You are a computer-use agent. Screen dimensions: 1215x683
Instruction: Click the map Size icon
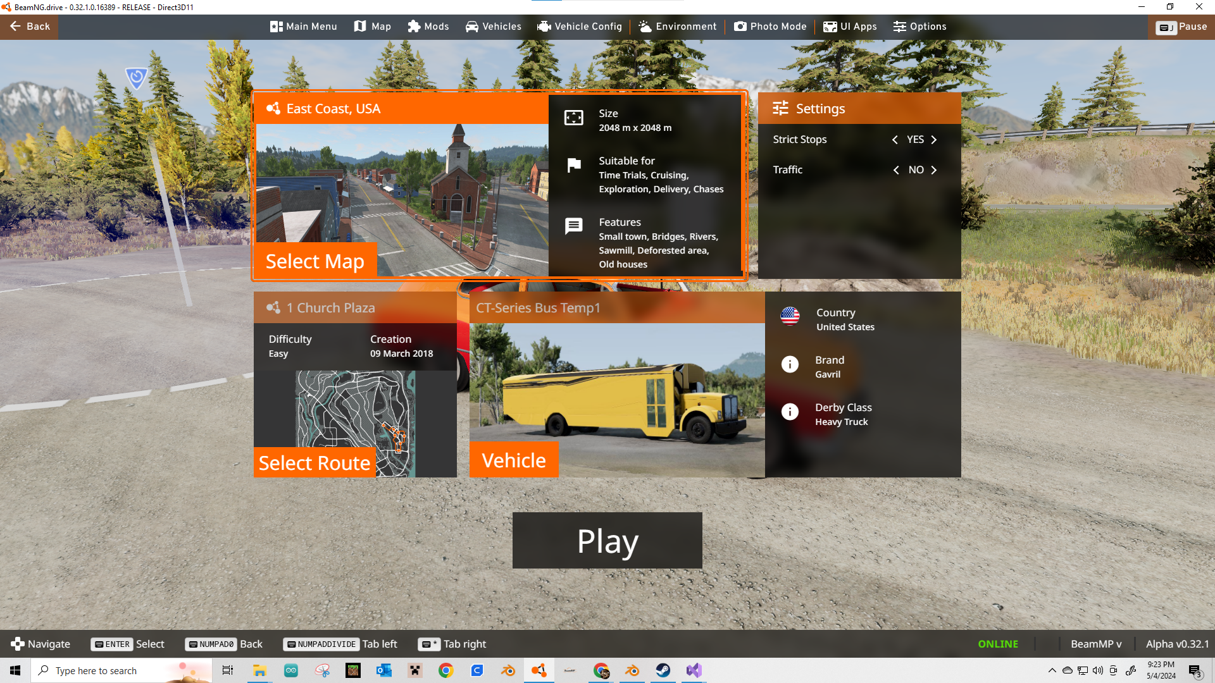click(574, 118)
